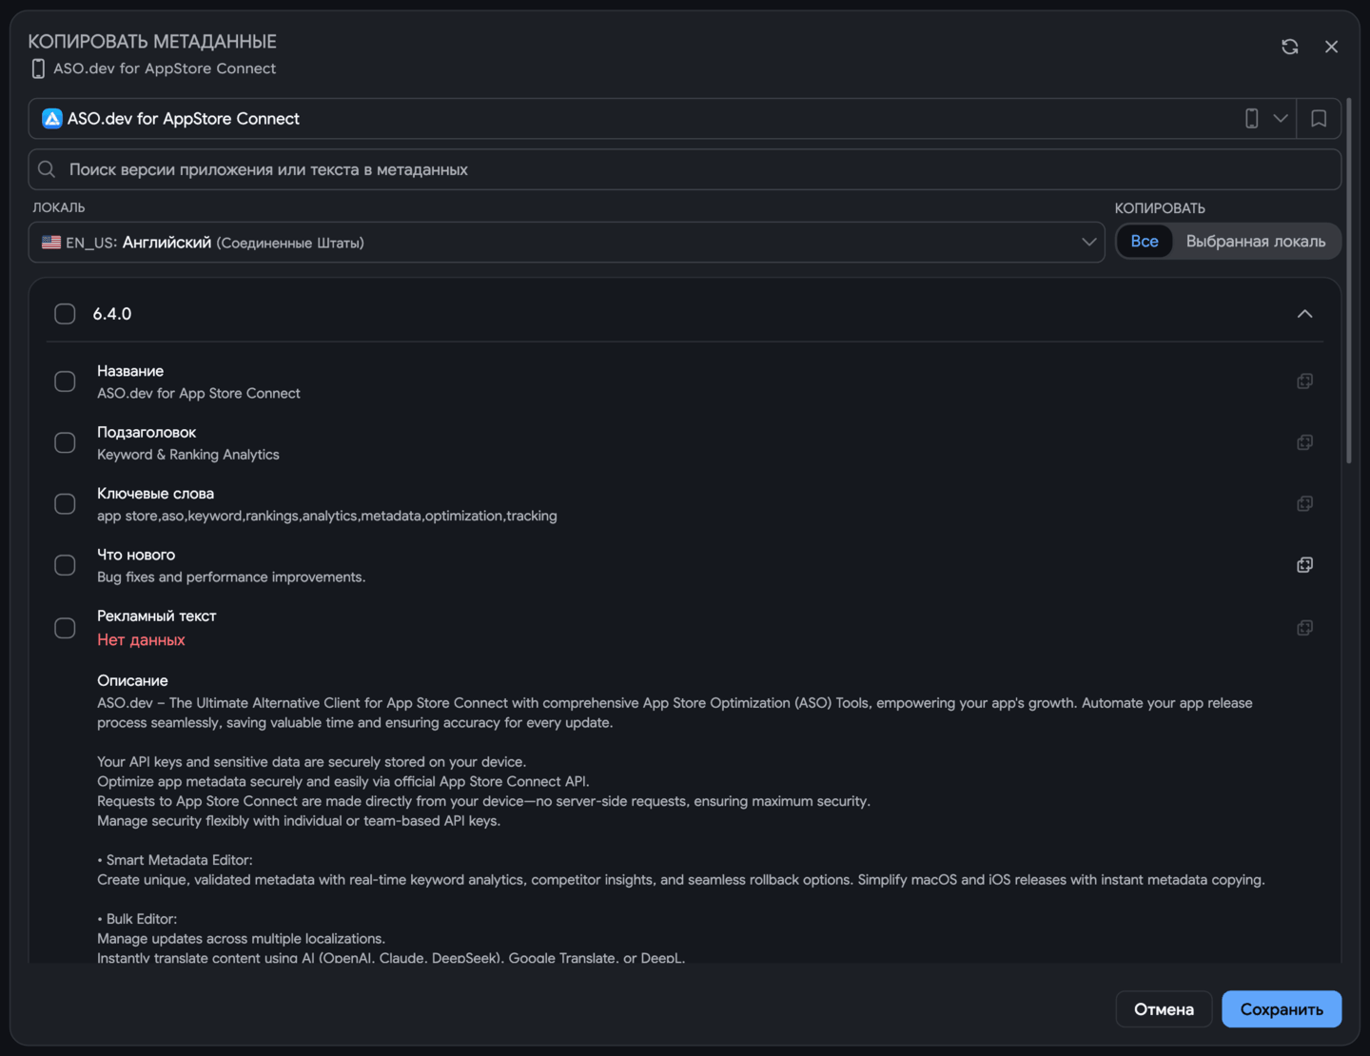Check the version 6.4.0 checkbox
The image size is (1370, 1056).
pos(65,314)
